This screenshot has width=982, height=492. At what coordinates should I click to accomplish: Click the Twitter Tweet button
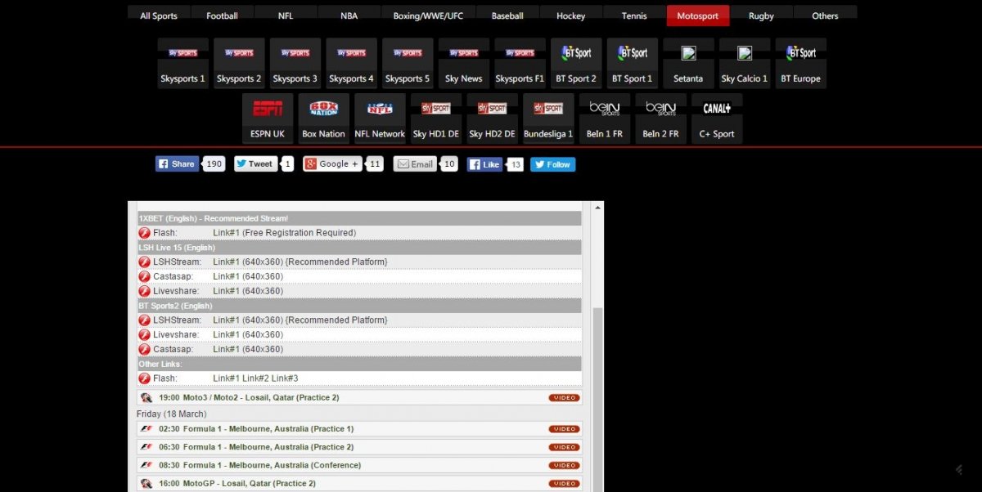tap(255, 164)
